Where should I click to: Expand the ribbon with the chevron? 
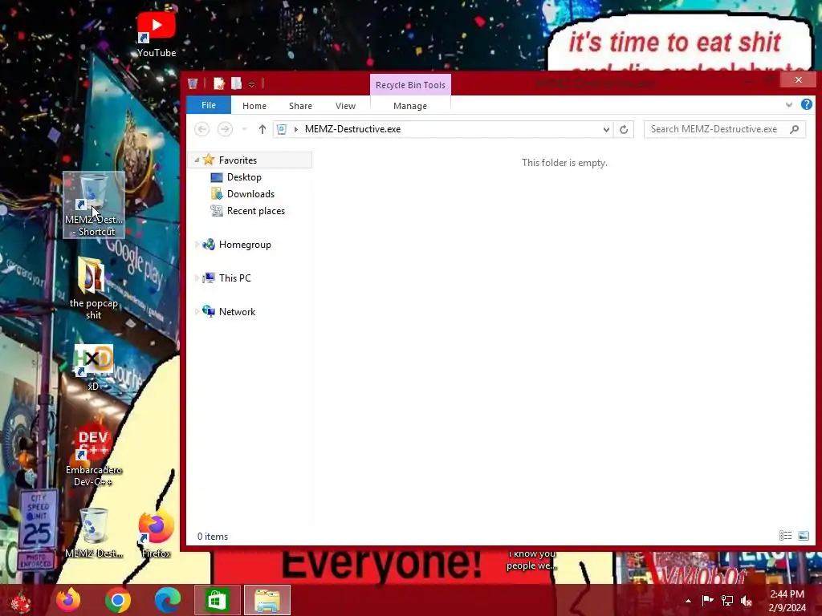[x=789, y=105]
